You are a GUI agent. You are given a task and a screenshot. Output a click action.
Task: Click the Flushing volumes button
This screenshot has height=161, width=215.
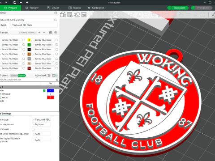[27, 33]
